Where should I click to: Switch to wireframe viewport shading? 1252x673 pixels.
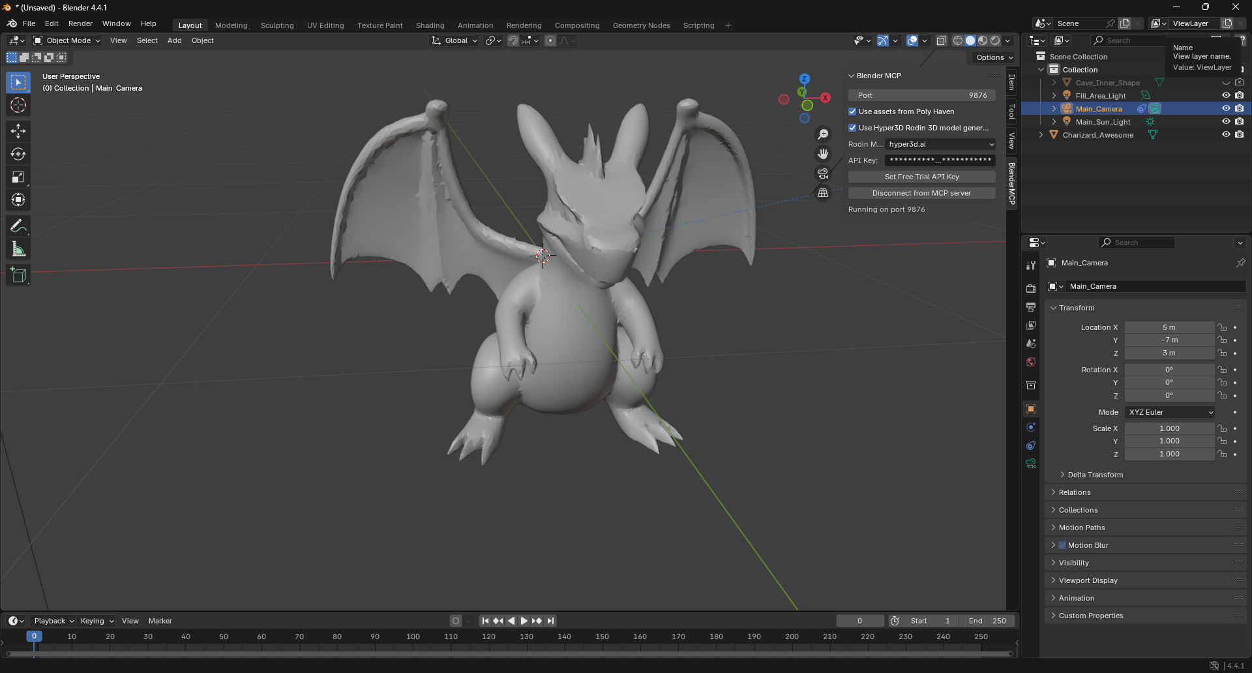point(958,40)
